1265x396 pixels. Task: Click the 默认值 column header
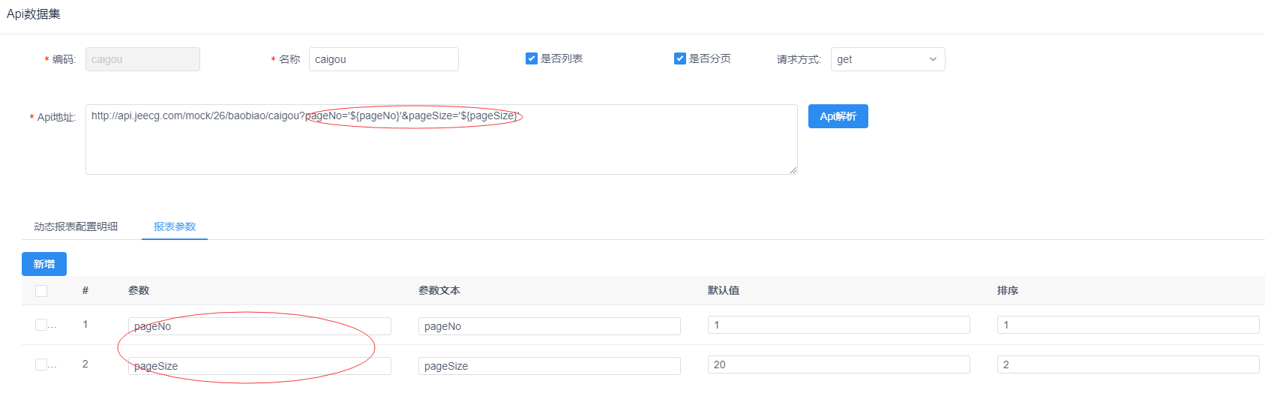tap(724, 290)
